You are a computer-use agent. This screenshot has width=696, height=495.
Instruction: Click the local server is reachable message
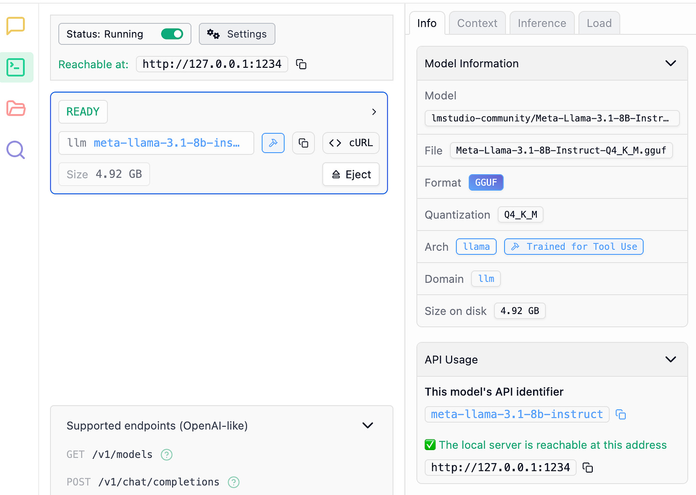(x=545, y=445)
